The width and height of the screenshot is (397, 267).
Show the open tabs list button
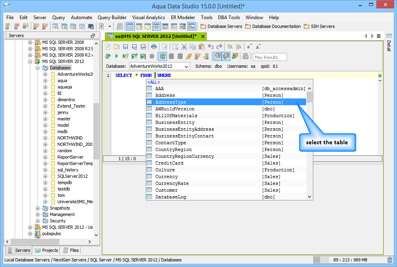tap(379, 36)
